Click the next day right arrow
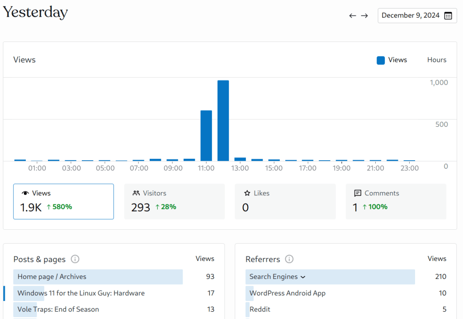 (x=364, y=16)
